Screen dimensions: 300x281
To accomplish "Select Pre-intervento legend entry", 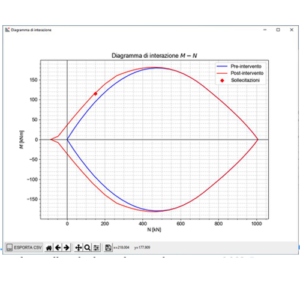I will [x=246, y=66].
